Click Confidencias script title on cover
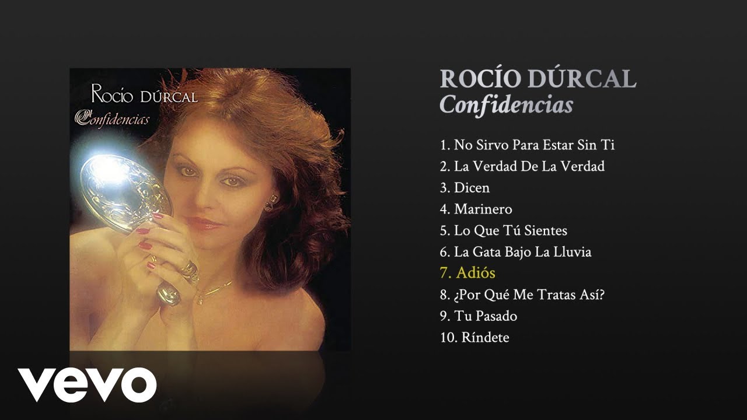This screenshot has width=747, height=420. click(x=111, y=117)
